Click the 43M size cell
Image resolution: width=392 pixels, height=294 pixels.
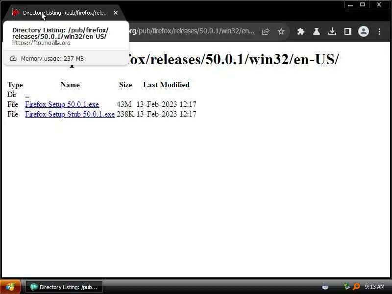(124, 104)
